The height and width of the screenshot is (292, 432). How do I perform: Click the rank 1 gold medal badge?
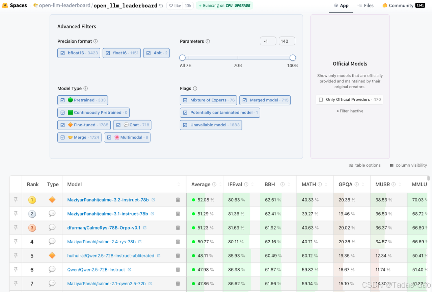pyautogui.click(x=32, y=200)
